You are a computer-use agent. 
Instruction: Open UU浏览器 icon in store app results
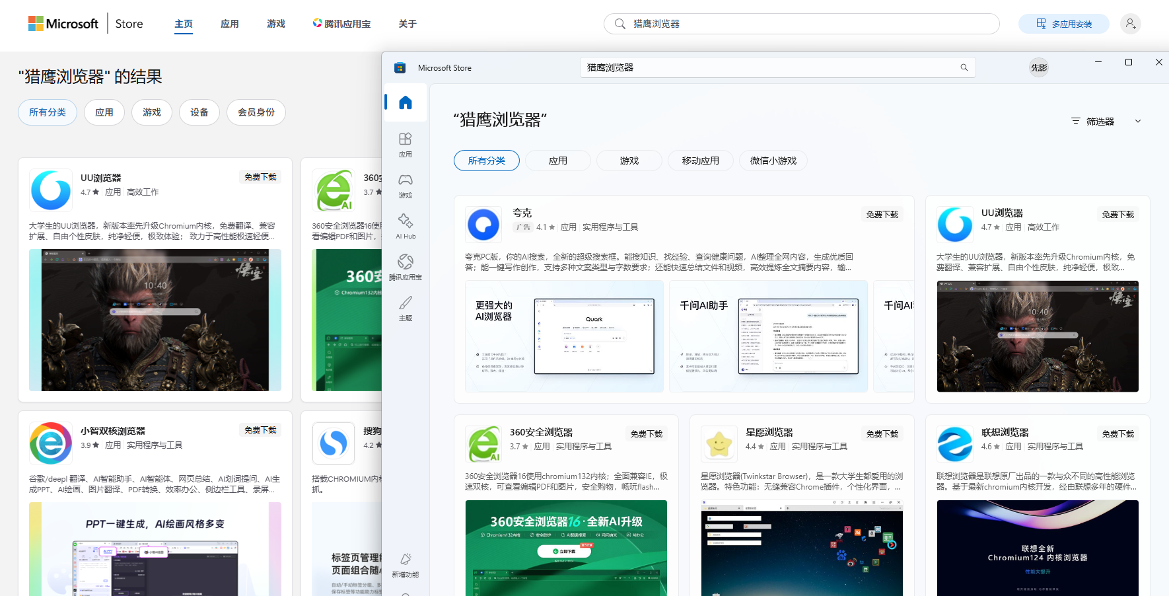coord(955,225)
